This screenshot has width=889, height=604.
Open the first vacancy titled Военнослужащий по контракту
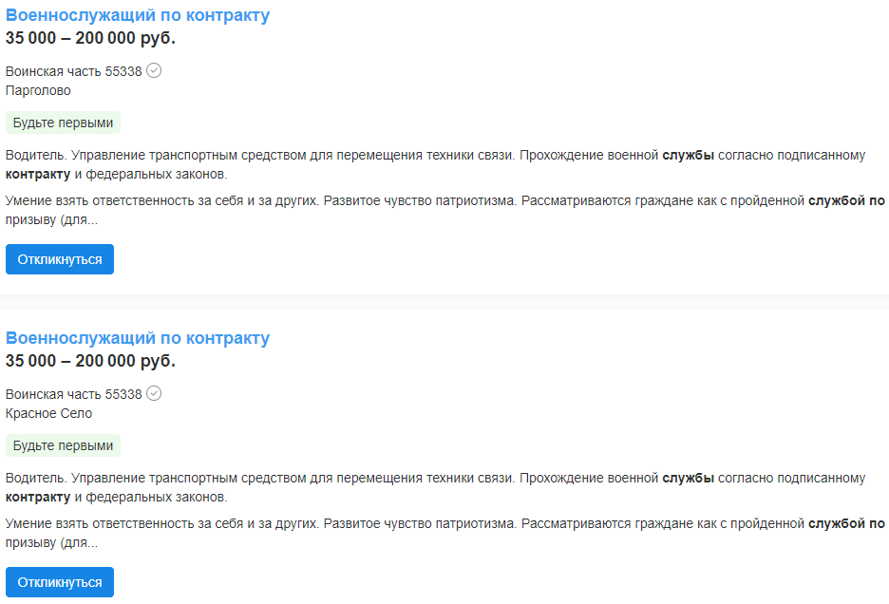(x=138, y=15)
